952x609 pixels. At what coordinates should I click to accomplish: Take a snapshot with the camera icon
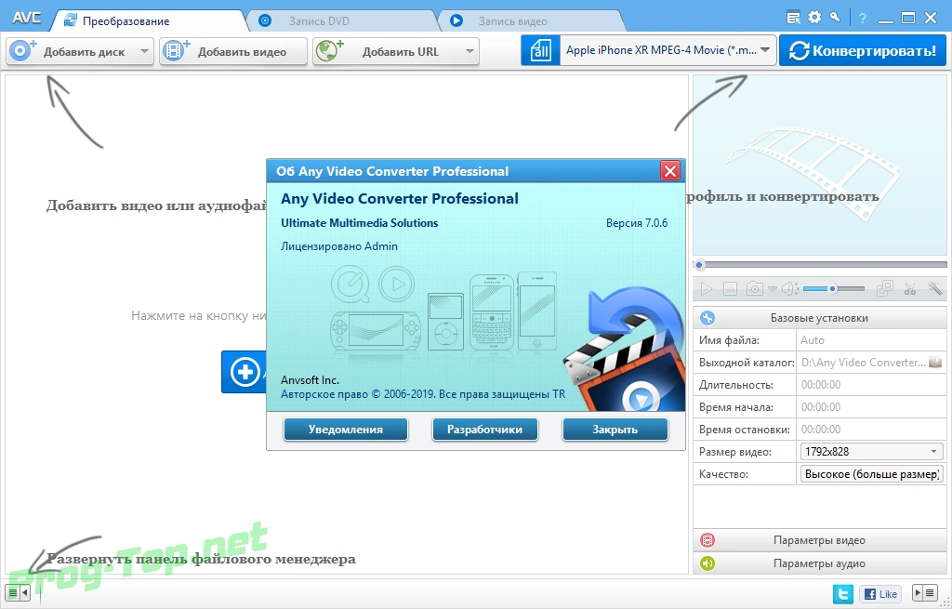tap(754, 289)
